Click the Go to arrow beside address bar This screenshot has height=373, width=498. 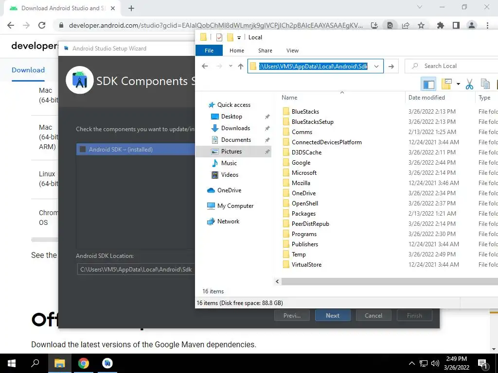pos(391,66)
